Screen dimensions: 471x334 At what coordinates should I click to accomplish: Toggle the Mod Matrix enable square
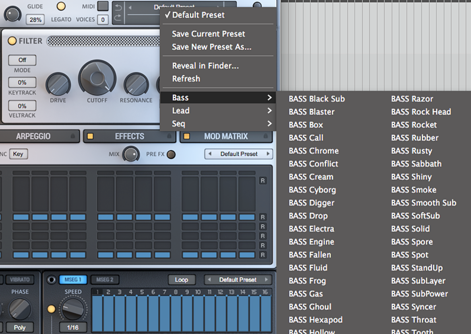186,136
